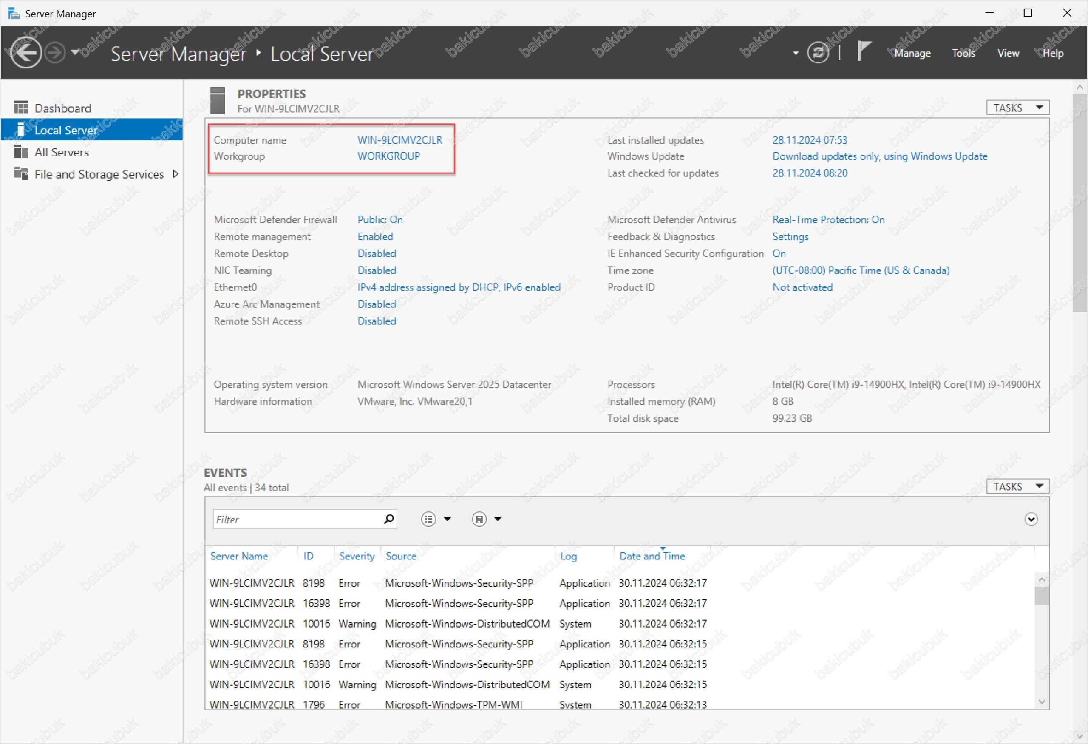This screenshot has width=1088, height=744.
Task: Click Product ID Not activated link
Action: (802, 287)
